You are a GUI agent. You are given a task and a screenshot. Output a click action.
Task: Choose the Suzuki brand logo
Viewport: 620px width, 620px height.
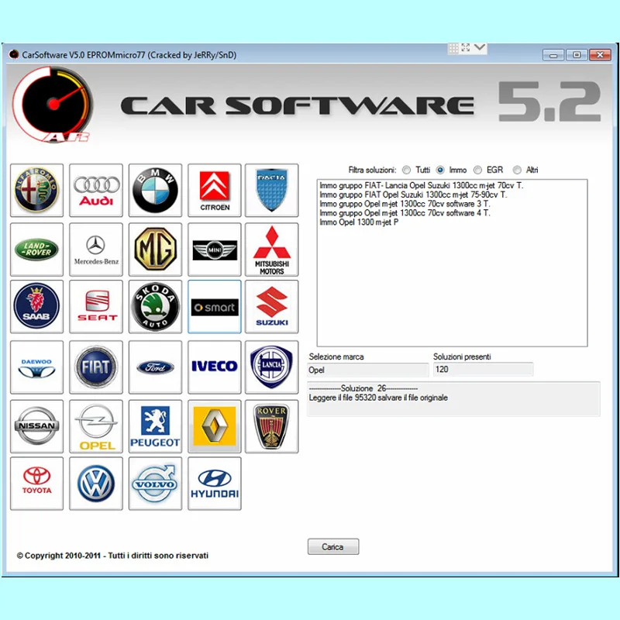[272, 307]
